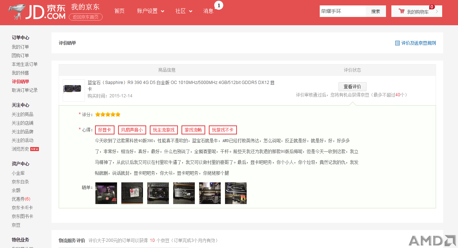Viewport: 458px width, 248px height.
Task: Click the 资产中心 sidebar heading
Action: click(21, 164)
